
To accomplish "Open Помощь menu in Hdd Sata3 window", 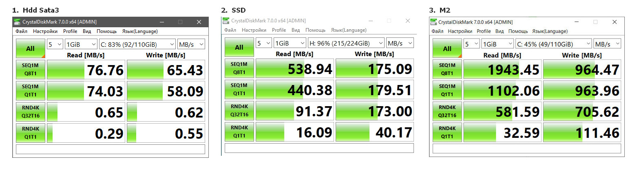I will point(107,31).
